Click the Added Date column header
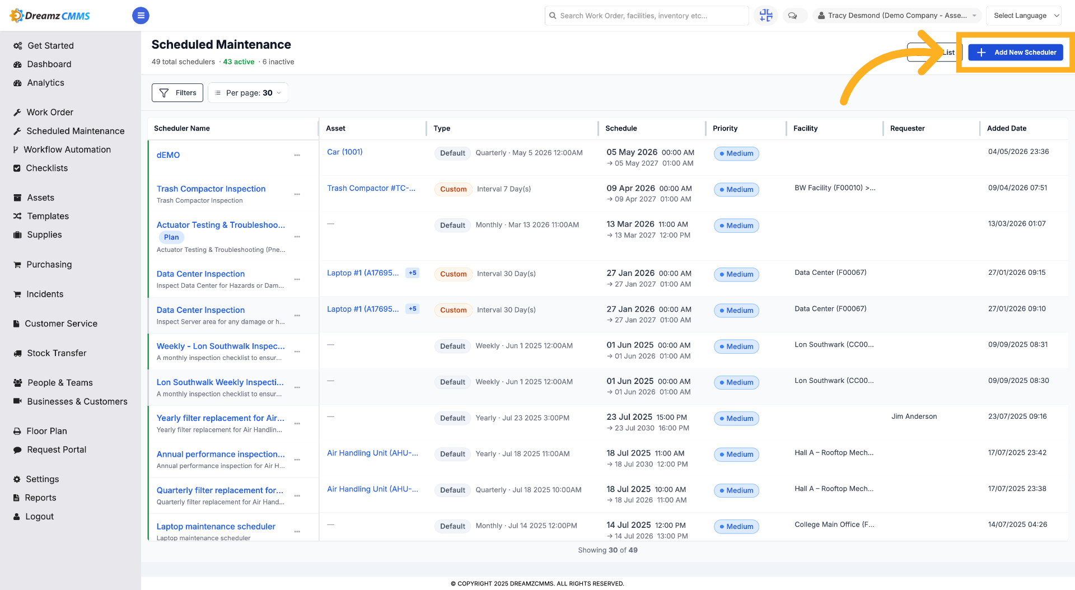 [x=1007, y=128]
